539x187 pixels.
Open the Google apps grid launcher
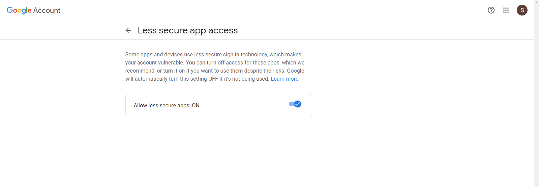pos(506,10)
